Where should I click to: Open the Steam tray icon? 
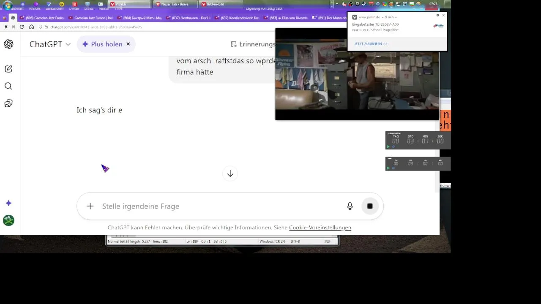click(364, 4)
